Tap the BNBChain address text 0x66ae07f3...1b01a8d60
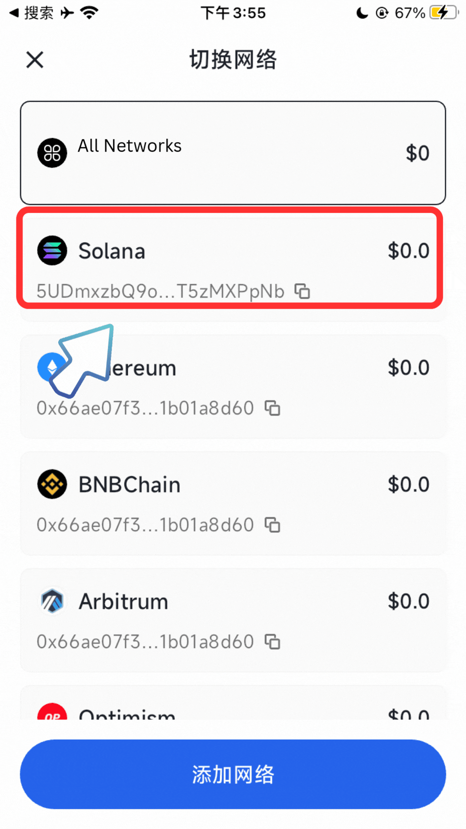The image size is (466, 829). 145,525
